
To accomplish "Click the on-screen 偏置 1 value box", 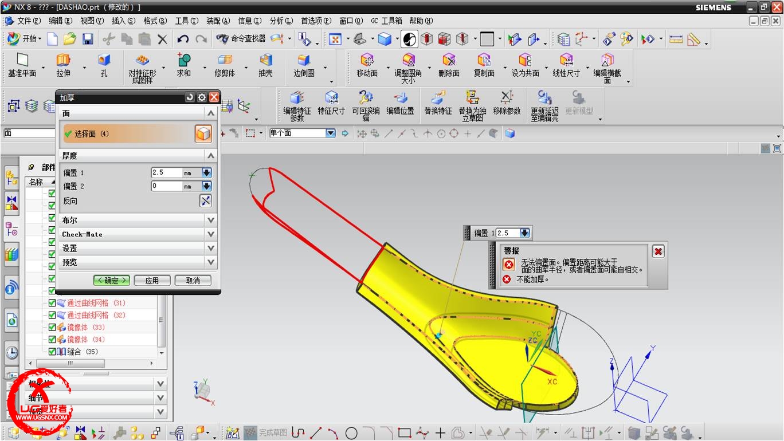I will coord(507,233).
